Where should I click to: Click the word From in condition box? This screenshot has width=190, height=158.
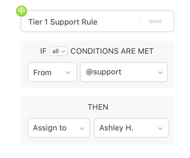(x=42, y=73)
